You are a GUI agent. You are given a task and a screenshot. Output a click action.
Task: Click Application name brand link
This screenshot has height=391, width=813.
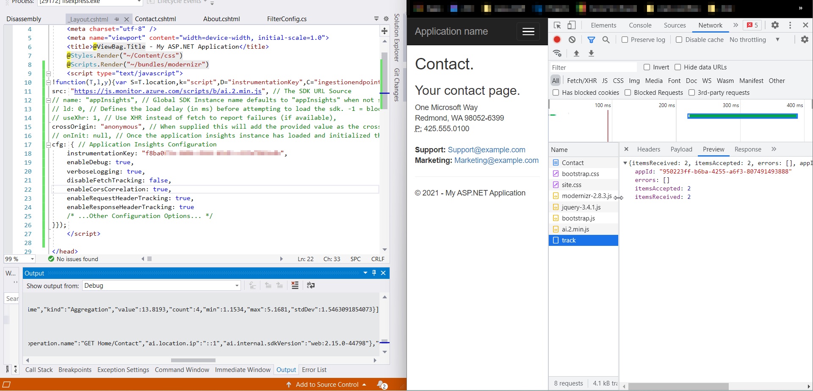(451, 31)
